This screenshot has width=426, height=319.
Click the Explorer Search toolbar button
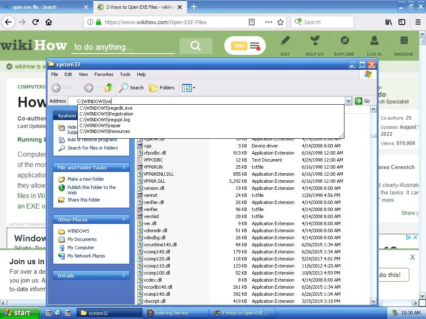[x=131, y=88]
